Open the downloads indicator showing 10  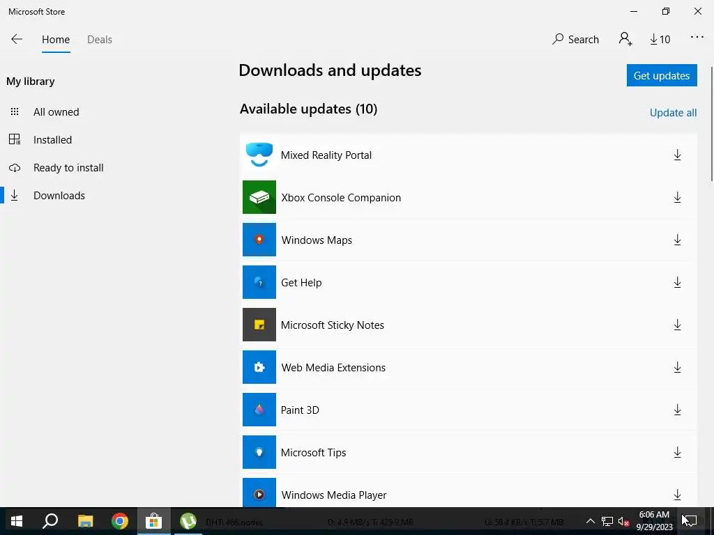(660, 40)
